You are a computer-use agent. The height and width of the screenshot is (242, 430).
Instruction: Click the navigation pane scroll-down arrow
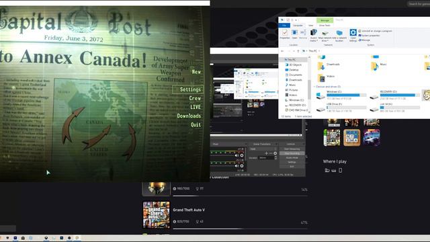tap(309, 112)
